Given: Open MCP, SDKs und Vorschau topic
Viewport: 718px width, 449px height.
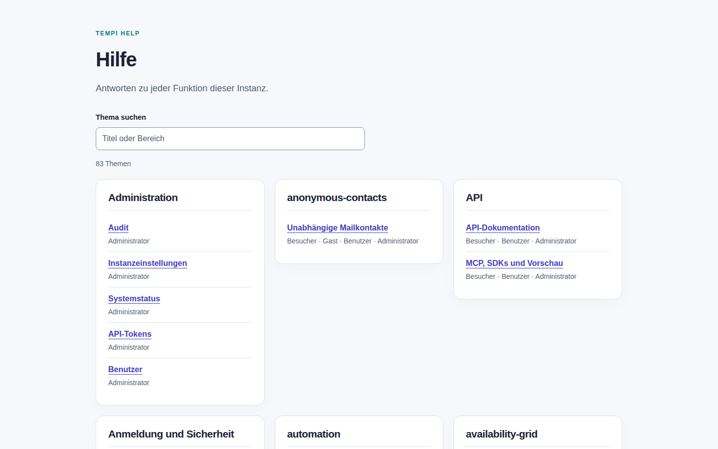Looking at the screenshot, I should 514,263.
